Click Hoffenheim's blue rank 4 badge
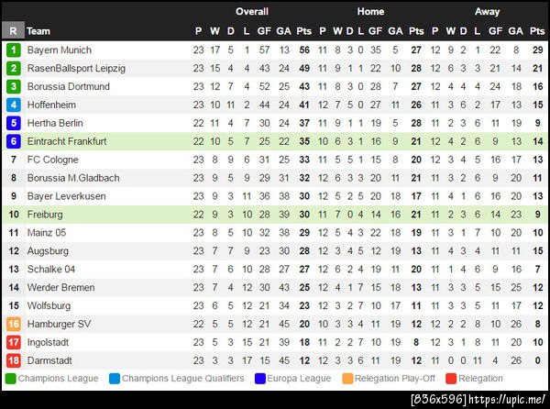 pyautogui.click(x=13, y=105)
